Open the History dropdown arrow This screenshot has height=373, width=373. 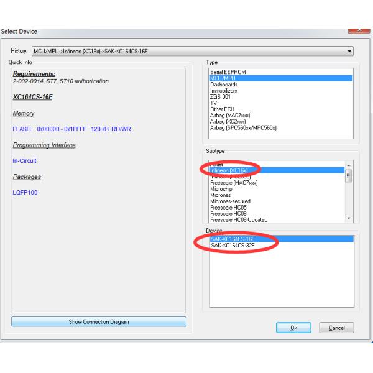pyautogui.click(x=349, y=51)
